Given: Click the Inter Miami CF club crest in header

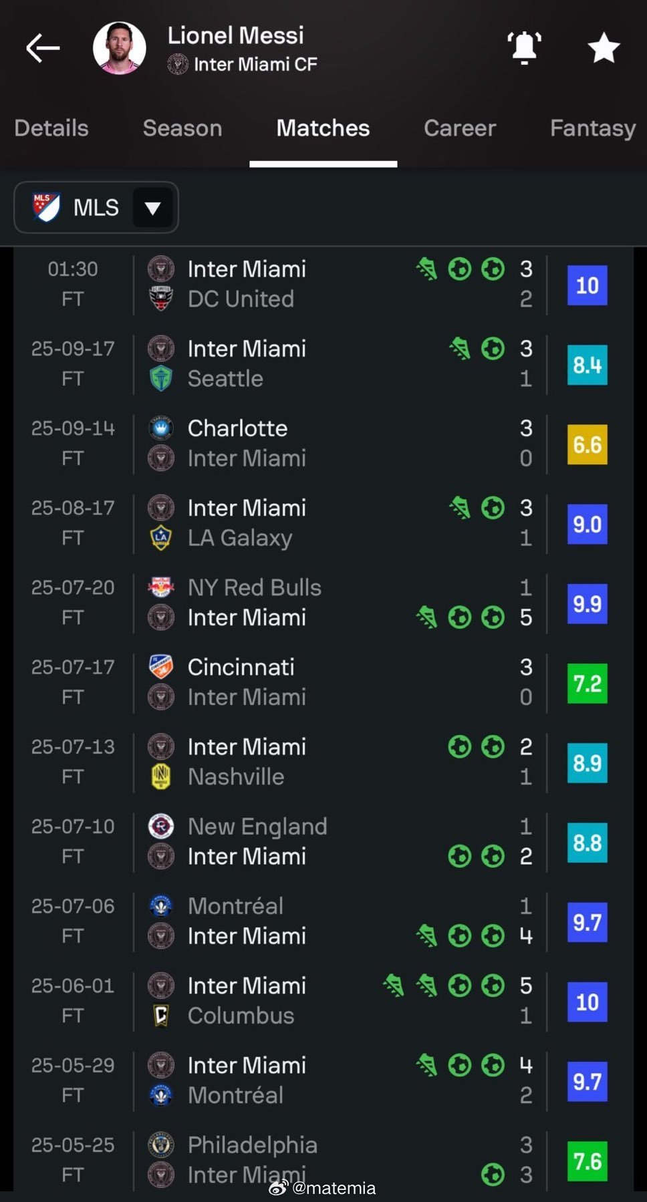Looking at the screenshot, I should 178,64.
